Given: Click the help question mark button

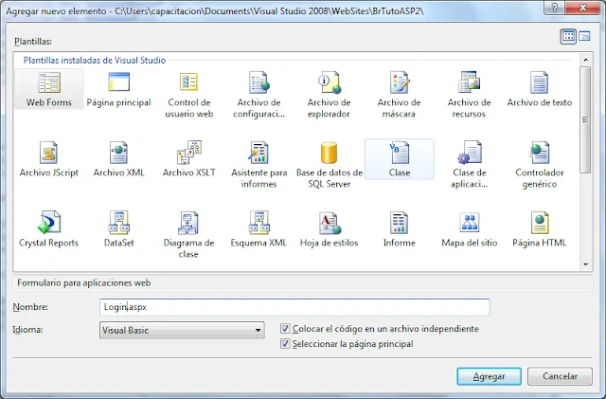Looking at the screenshot, I should [x=554, y=8].
